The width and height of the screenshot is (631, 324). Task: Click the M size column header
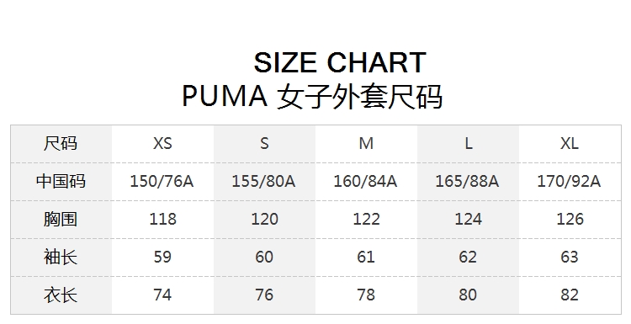click(x=366, y=144)
